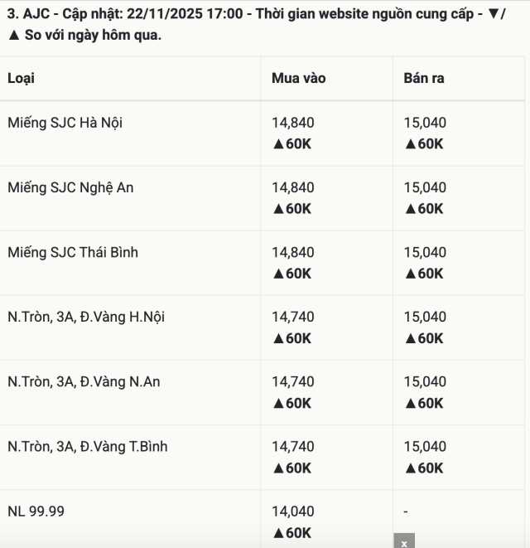Click the up triangle under Đ.Vàng H.Nội buy price
This screenshot has height=548, width=530.
click(278, 338)
